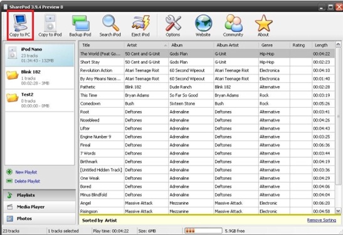Viewport: 343px width, 235px height.
Task: Select the track 'Fireal'
Action: tap(207, 145)
